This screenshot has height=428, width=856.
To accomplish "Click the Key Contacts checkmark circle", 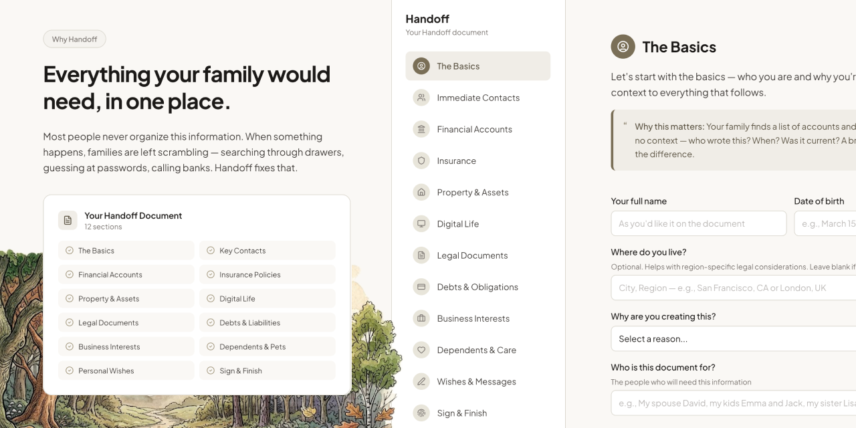I will (x=211, y=251).
